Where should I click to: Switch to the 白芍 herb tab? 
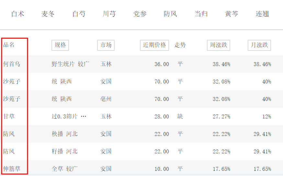79,14
